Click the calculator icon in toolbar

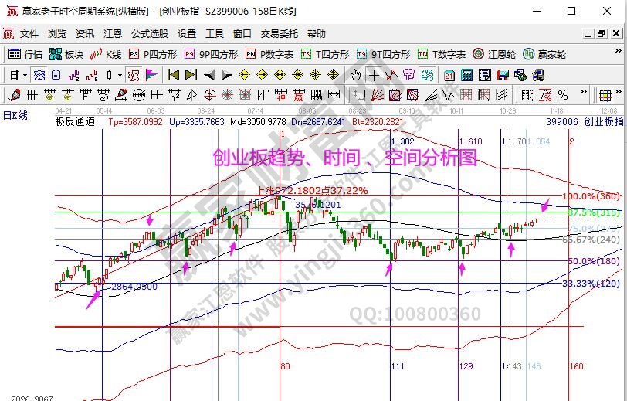(466, 75)
